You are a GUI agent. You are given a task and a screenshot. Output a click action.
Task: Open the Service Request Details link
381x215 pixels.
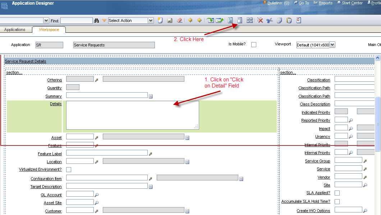click(25, 61)
